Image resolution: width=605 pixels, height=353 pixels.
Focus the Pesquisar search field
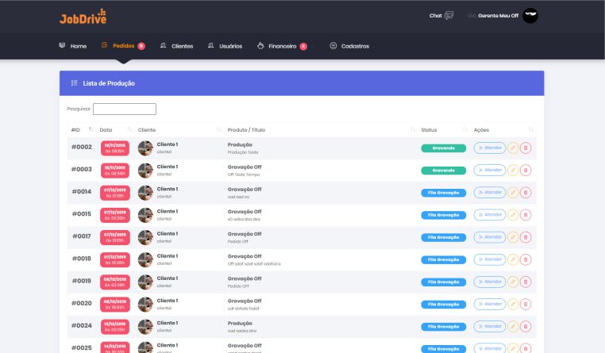(125, 109)
